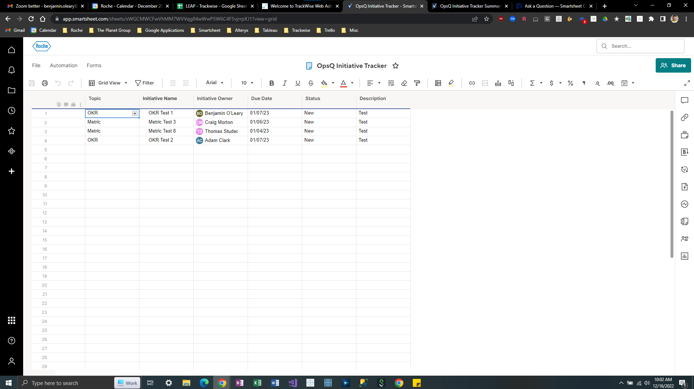The width and height of the screenshot is (694, 389).
Task: Apply percent format icon
Action: click(x=570, y=83)
